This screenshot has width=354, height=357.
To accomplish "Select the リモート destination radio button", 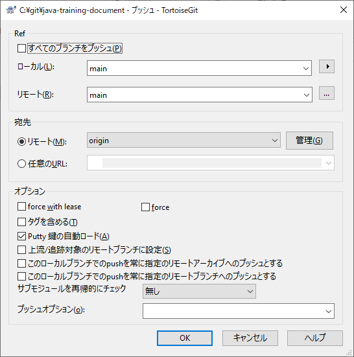I will [21, 142].
